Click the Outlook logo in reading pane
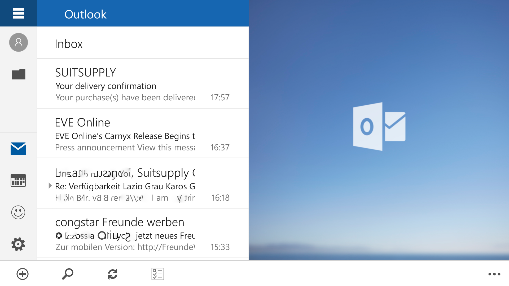509x286 pixels. click(x=379, y=127)
